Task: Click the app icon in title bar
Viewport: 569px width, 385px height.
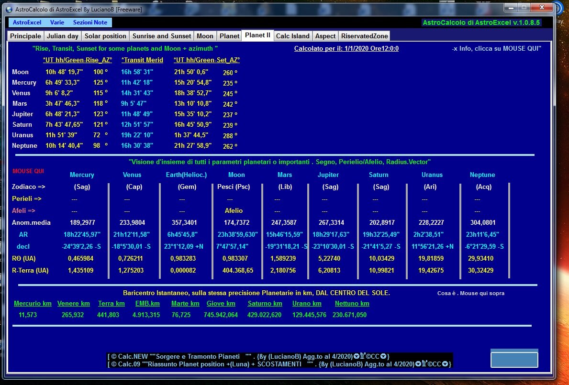Action: tap(10, 10)
